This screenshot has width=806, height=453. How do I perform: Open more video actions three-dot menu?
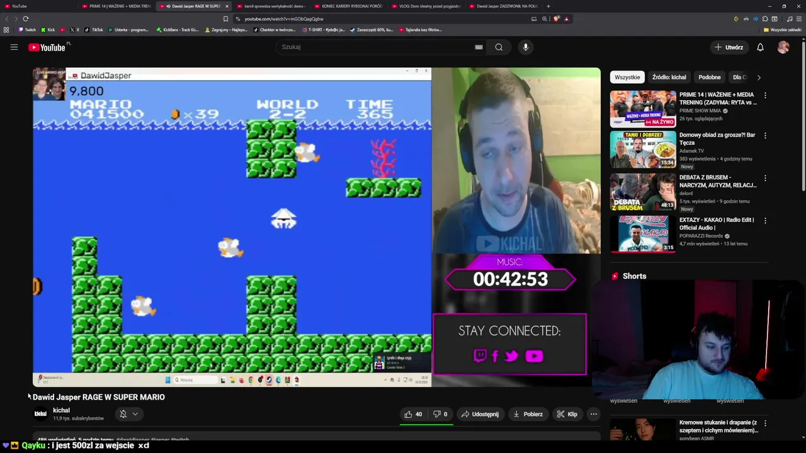[593, 414]
